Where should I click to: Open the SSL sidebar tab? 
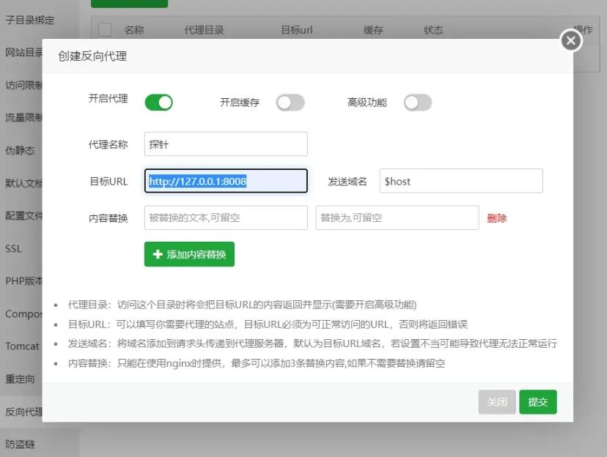click(15, 248)
